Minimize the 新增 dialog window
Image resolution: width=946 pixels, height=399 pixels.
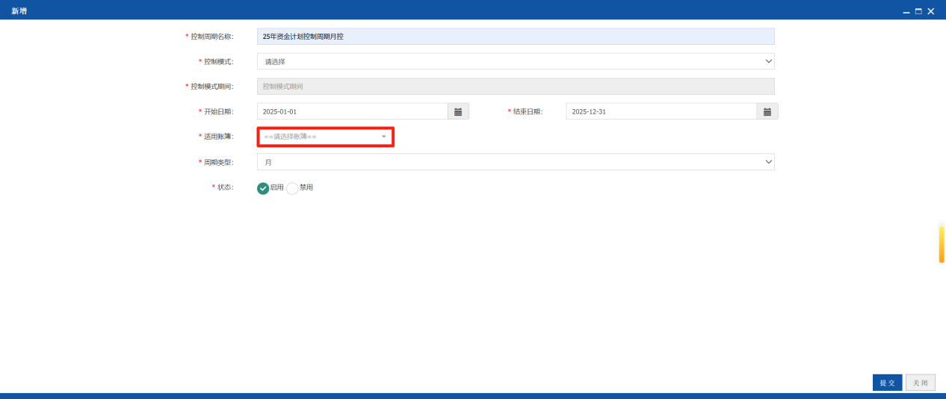(x=906, y=11)
